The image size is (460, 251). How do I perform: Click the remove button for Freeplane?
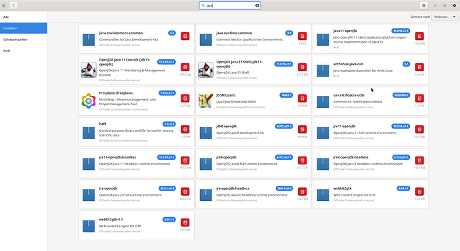(185, 98)
